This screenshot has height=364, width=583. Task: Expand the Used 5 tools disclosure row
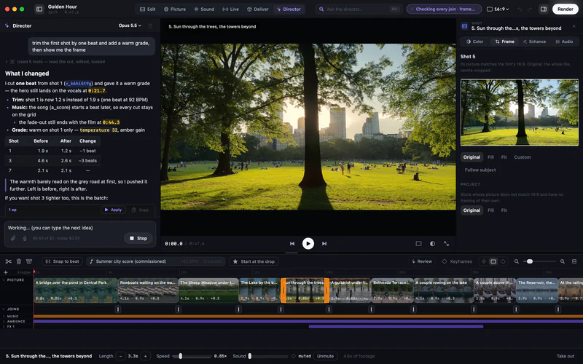(x=55, y=62)
